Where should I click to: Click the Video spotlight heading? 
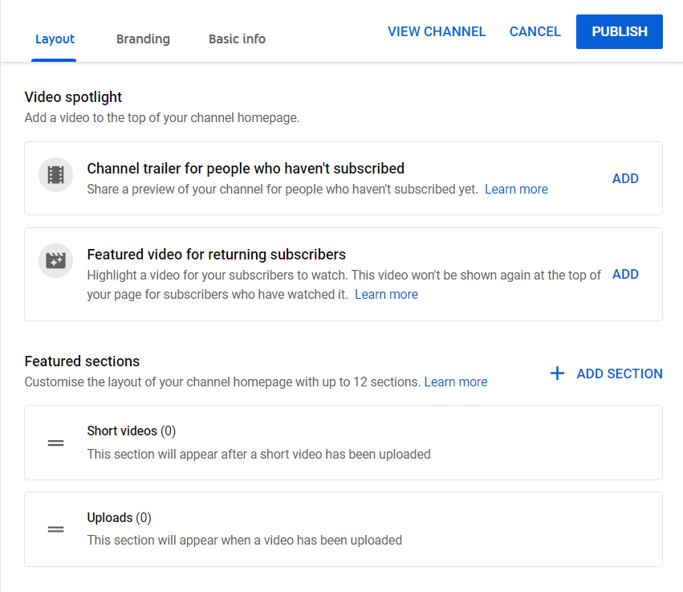(71, 96)
